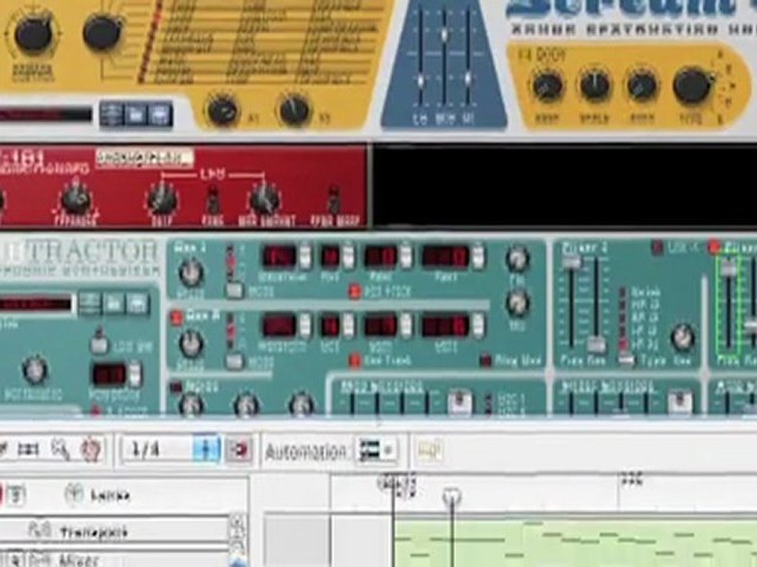
Task: Toggle the Subtractor Low BW button
Action: pyautogui.click(x=99, y=343)
